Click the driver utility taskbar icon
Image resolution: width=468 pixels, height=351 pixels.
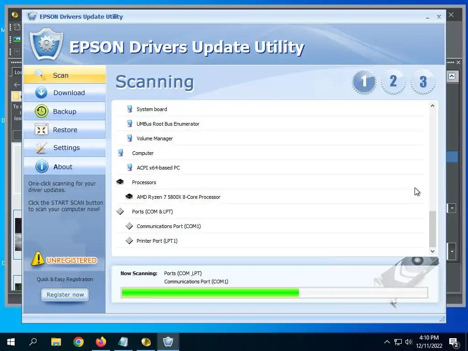(168, 342)
